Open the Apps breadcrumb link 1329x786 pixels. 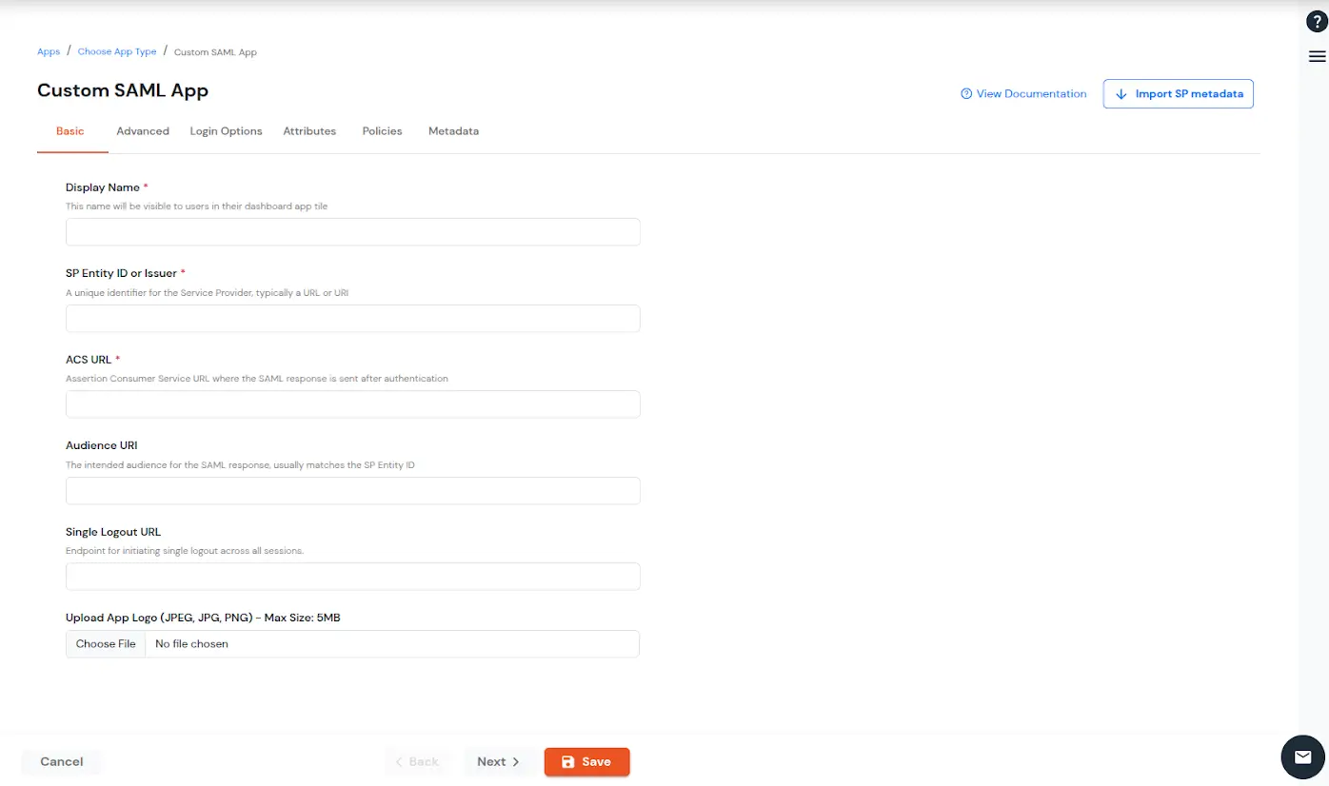pos(48,51)
